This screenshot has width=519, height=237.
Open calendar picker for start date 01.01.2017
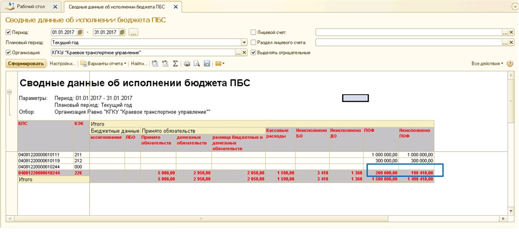(x=80, y=32)
